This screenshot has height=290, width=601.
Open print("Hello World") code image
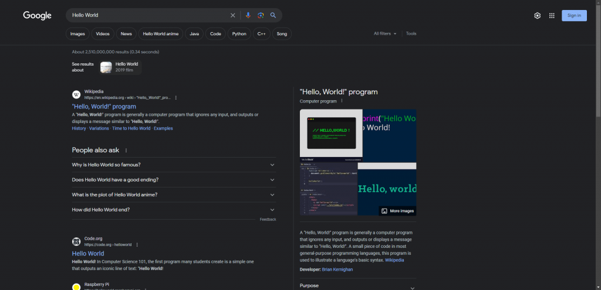[390, 136]
